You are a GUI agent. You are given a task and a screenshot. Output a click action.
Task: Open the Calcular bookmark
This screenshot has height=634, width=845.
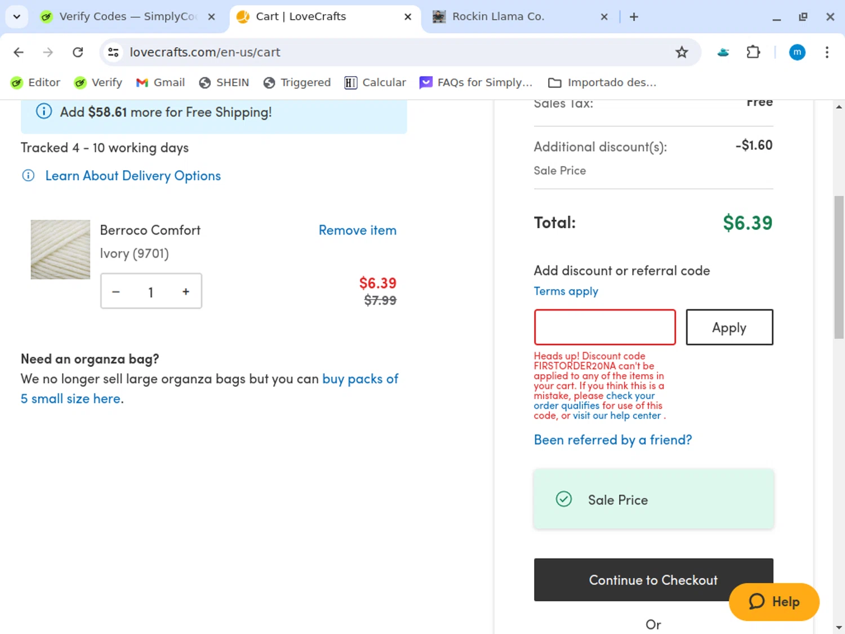coord(375,83)
